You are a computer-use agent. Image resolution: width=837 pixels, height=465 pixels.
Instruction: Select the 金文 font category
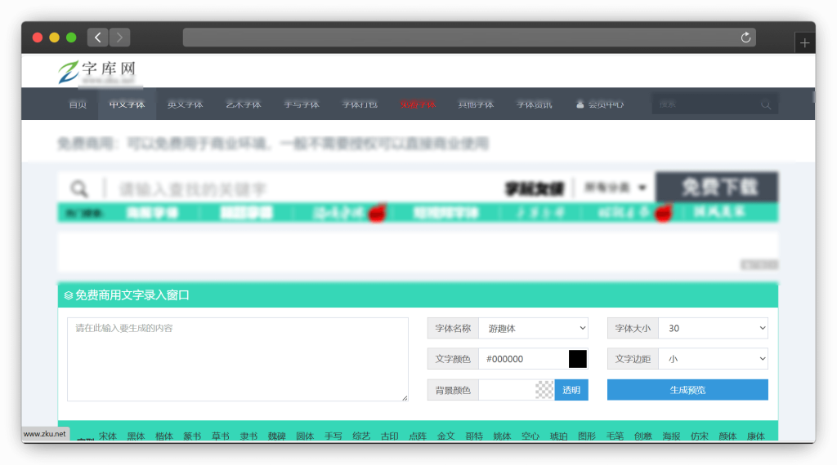tap(445, 436)
